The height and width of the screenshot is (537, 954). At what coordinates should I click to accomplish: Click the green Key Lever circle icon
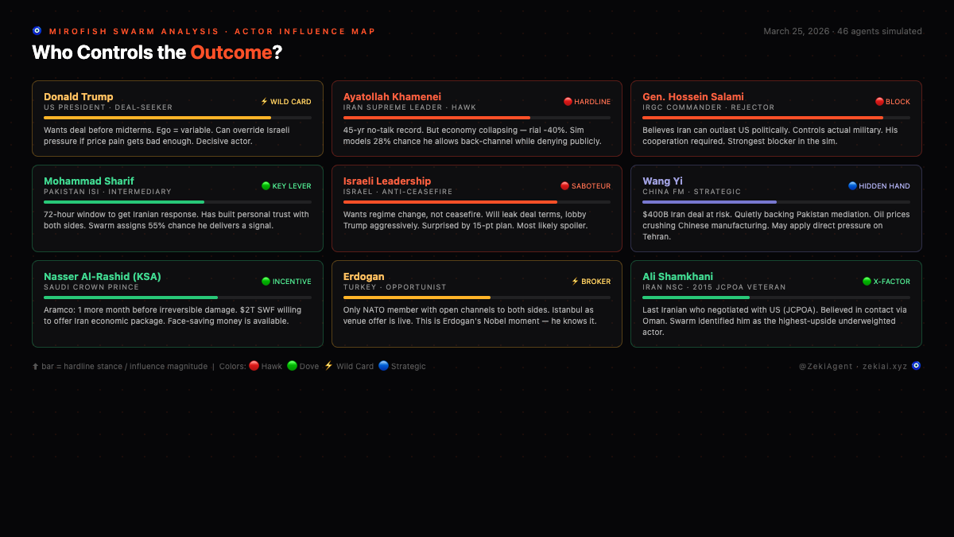point(266,186)
